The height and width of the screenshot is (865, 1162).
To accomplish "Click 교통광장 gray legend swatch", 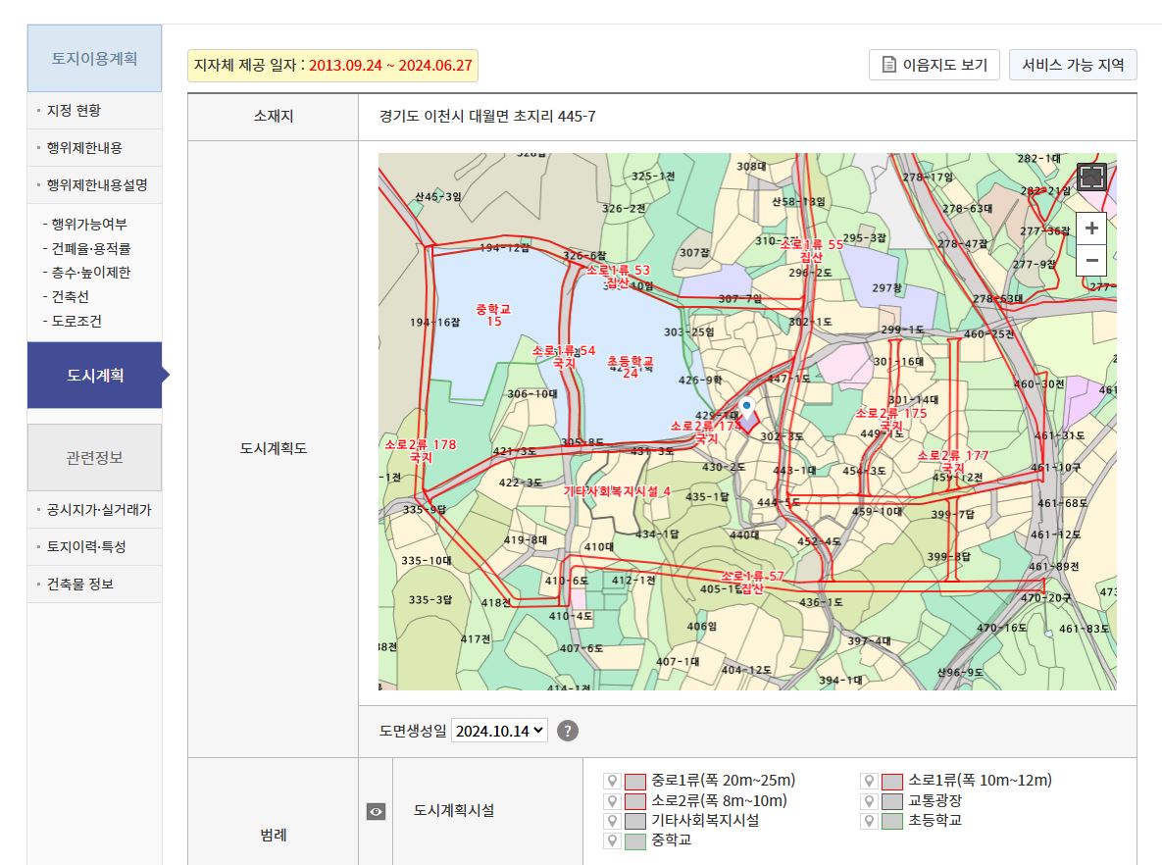I will click(x=892, y=801).
